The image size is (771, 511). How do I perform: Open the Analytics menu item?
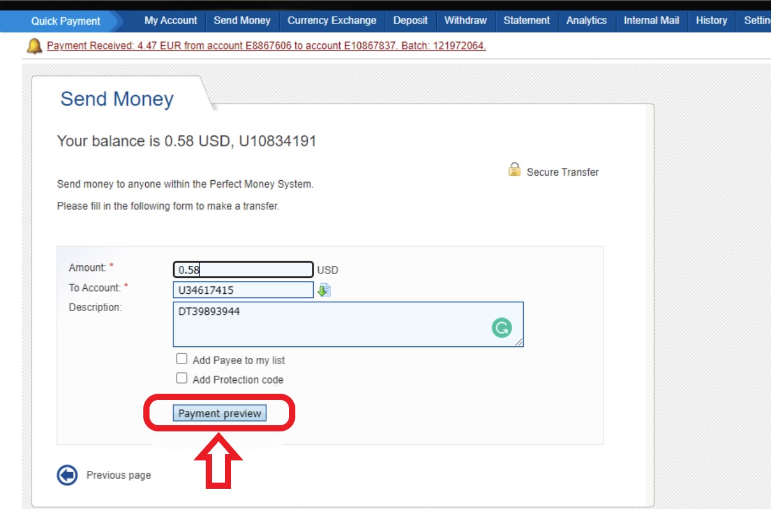(586, 20)
